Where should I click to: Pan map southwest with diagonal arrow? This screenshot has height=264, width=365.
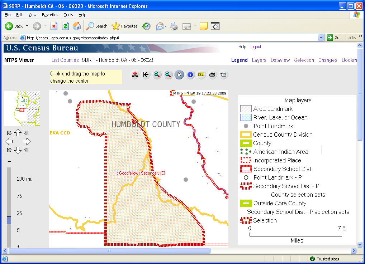tap(9, 150)
